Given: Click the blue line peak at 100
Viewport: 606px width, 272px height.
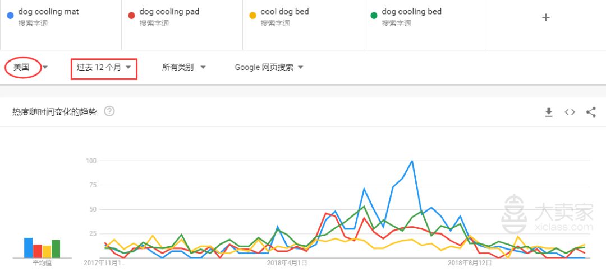Looking at the screenshot, I should [x=412, y=161].
